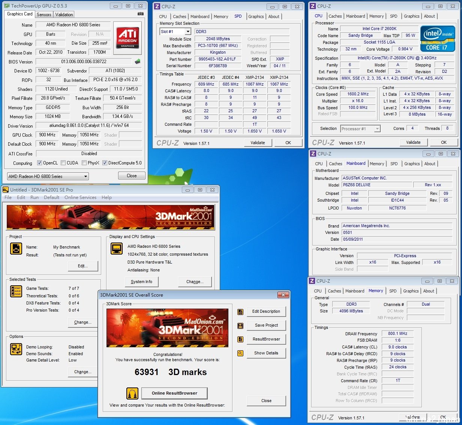
Task: Open the About tab in Mainboard CPU-Z window
Action: pyautogui.click(x=430, y=164)
